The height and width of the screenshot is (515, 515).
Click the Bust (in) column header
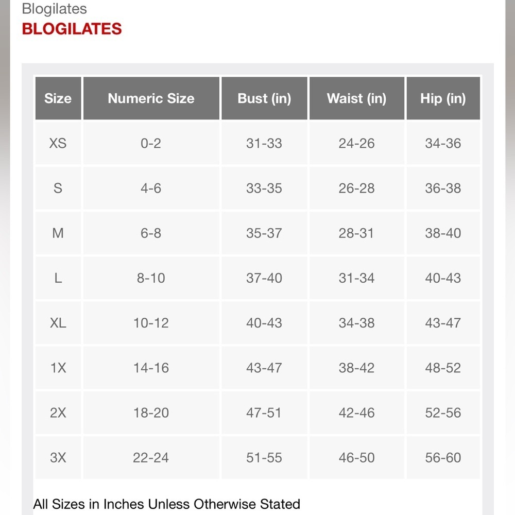point(264,98)
